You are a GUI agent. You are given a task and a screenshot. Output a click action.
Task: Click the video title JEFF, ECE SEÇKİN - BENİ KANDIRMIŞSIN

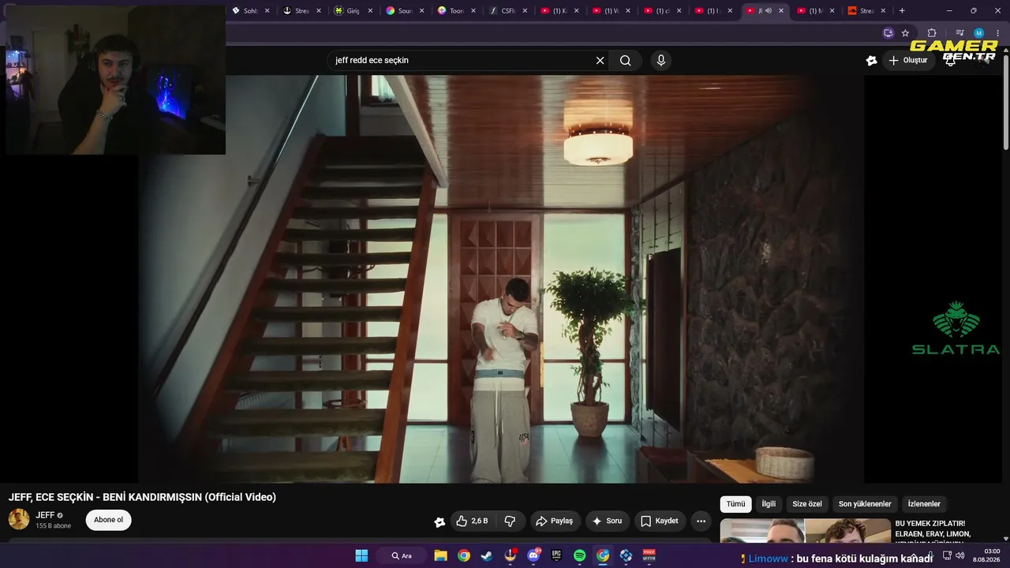click(x=142, y=497)
